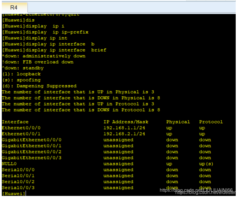
Task: Select GigabitEthernet0/0/0 row text
Action: (31, 140)
